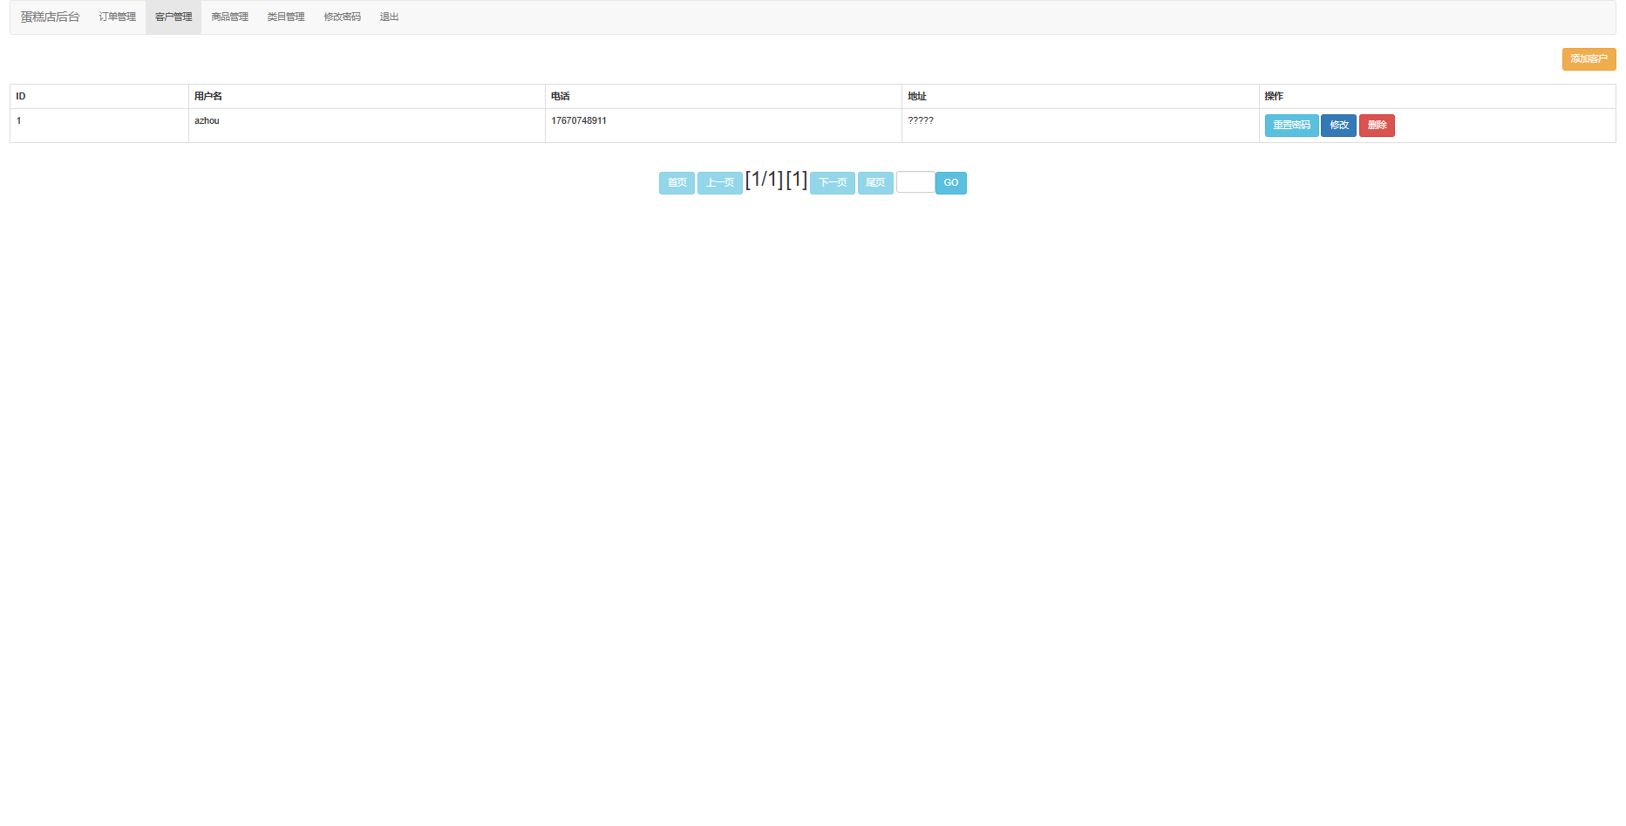The width and height of the screenshot is (1626, 826).
Task: Click the 蛋糕店后台 brand link
Action: tap(50, 17)
